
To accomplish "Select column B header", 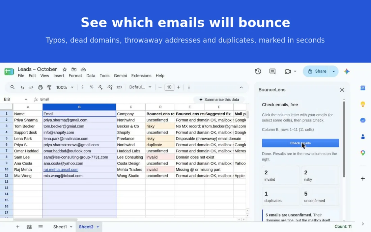I will click(x=79, y=107).
